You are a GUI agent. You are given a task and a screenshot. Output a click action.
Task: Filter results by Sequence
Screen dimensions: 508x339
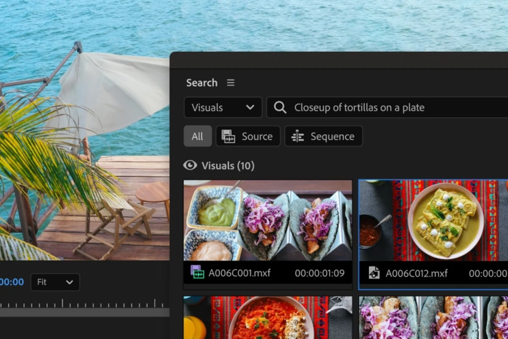pyautogui.click(x=323, y=136)
